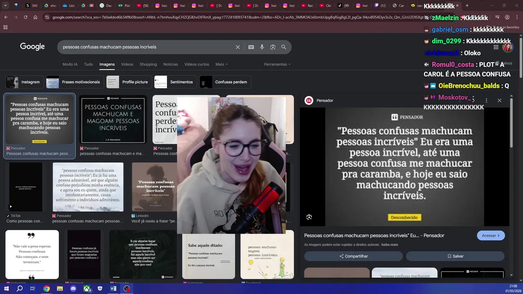Open the Little Prince illustrated quote thumbnail
Image resolution: width=523 pixels, height=294 pixels.
pyautogui.click(x=267, y=254)
